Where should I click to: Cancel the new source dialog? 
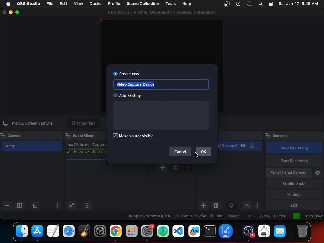180,152
